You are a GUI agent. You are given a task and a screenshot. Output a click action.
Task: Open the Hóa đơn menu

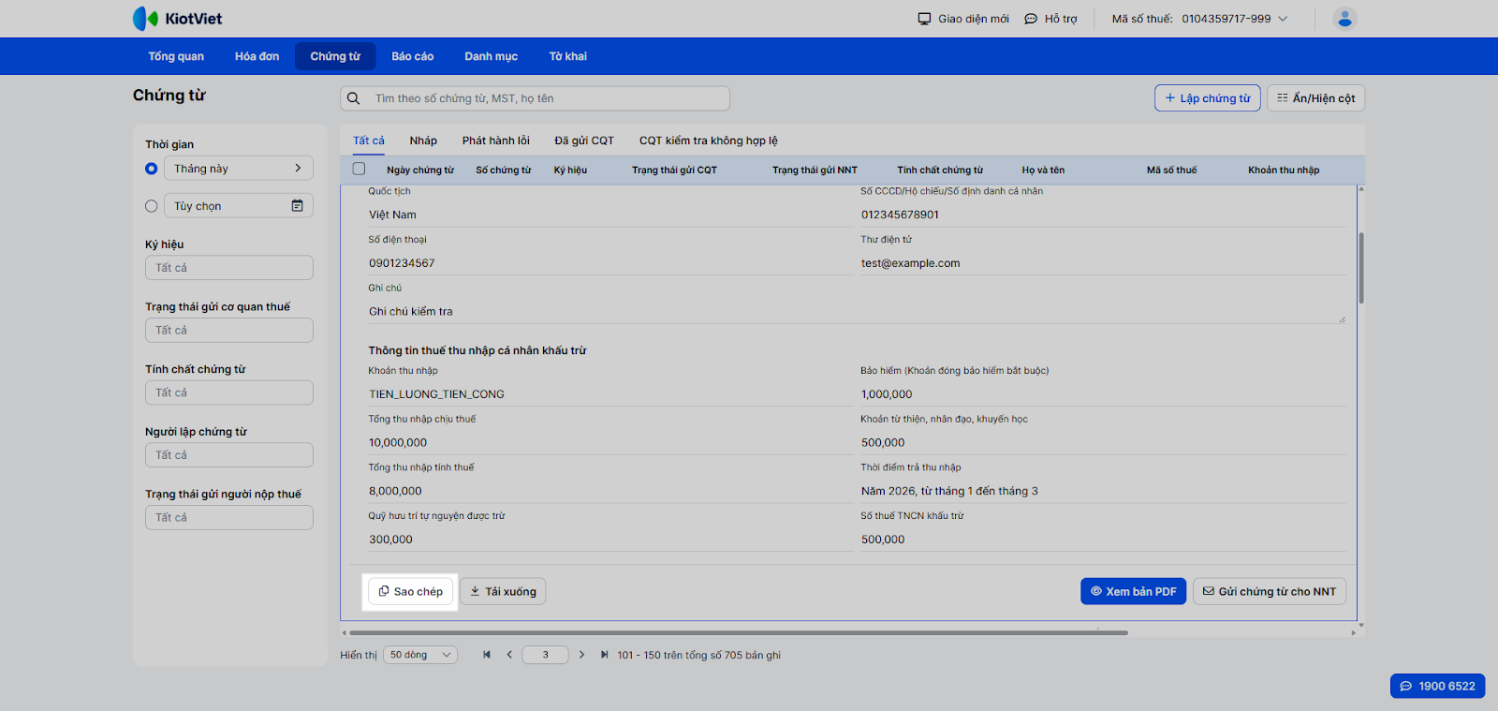tap(257, 56)
